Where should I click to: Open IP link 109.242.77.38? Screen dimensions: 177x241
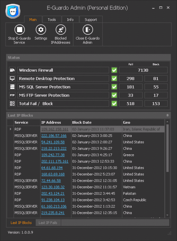(x=53, y=155)
